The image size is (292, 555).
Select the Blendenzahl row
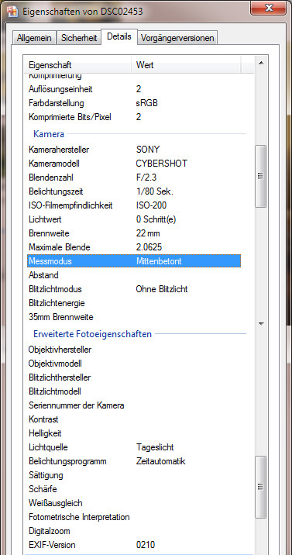(x=134, y=178)
